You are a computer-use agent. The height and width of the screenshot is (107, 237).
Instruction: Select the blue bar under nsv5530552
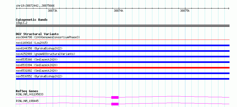coord(122,79)
